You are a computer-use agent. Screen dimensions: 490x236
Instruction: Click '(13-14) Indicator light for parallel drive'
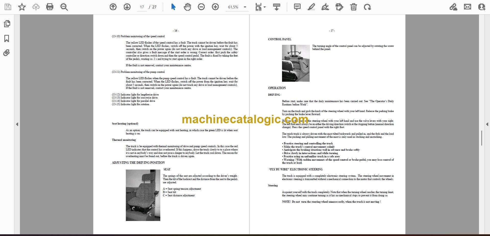coord(133,101)
